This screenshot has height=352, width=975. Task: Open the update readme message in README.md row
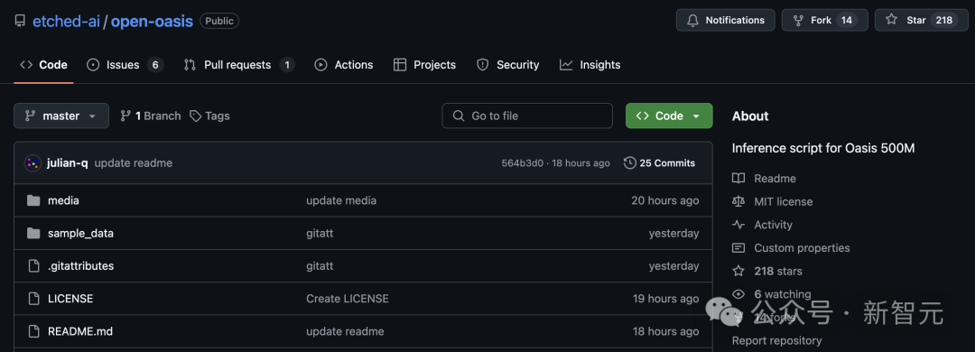click(345, 331)
